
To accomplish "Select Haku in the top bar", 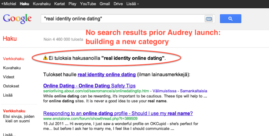I will (x=24, y=4).
